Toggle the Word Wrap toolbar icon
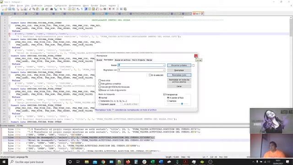The width and height of the screenshot is (293, 165). [78, 9]
